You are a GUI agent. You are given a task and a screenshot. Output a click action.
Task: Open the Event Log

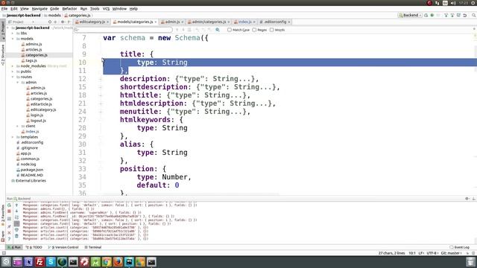coord(459,247)
